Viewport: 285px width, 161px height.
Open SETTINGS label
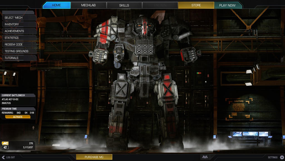[x=273, y=157]
